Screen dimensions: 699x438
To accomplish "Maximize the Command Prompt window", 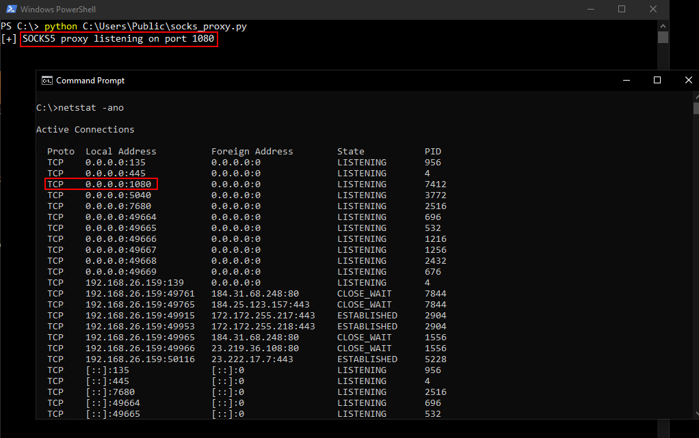I will pos(657,80).
